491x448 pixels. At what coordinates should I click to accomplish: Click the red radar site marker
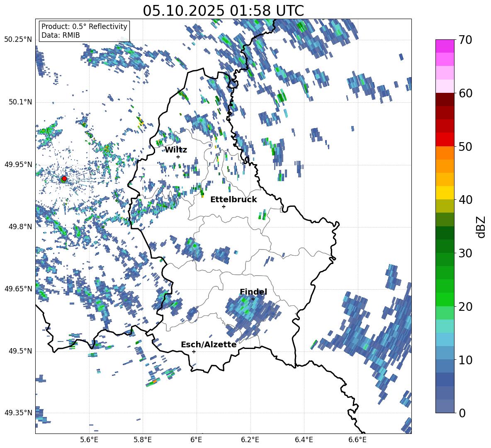coord(64,179)
